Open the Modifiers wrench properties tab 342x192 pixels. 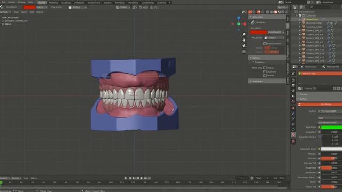pyautogui.click(x=293, y=114)
